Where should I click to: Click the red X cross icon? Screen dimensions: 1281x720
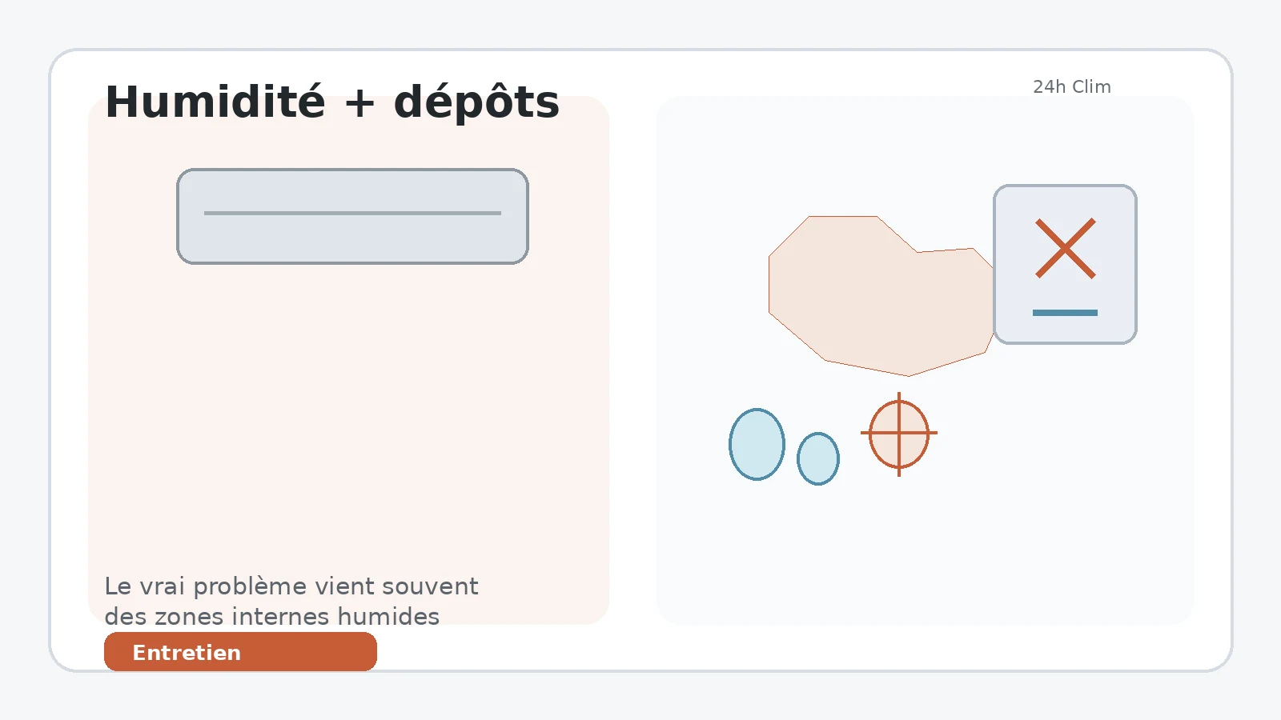point(1066,248)
